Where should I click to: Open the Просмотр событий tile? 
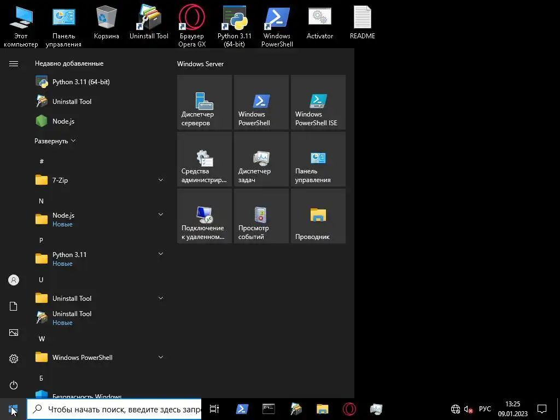pyautogui.click(x=261, y=216)
